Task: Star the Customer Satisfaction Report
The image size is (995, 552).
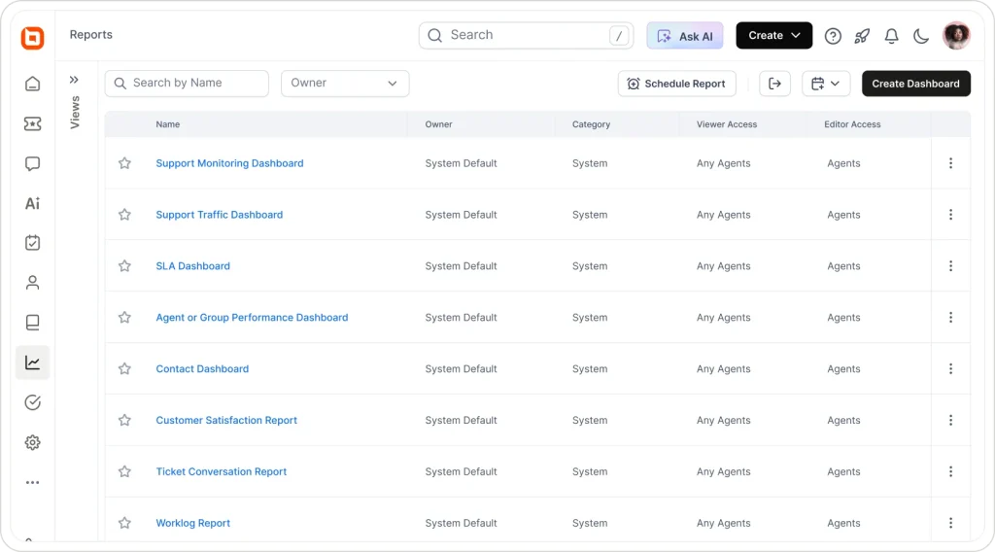Action: click(125, 420)
